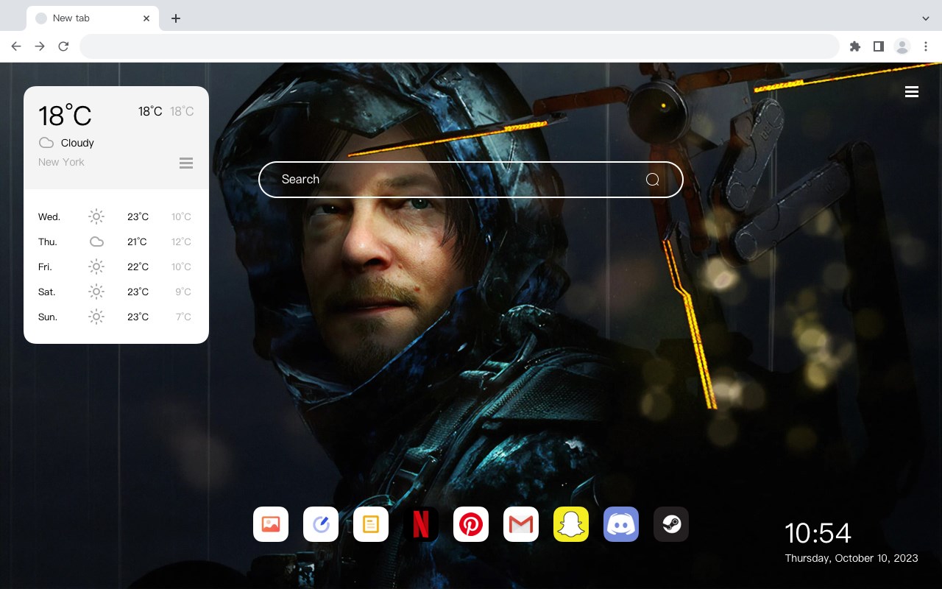Open the wallpapers gallery shortcut icon

coord(271,524)
